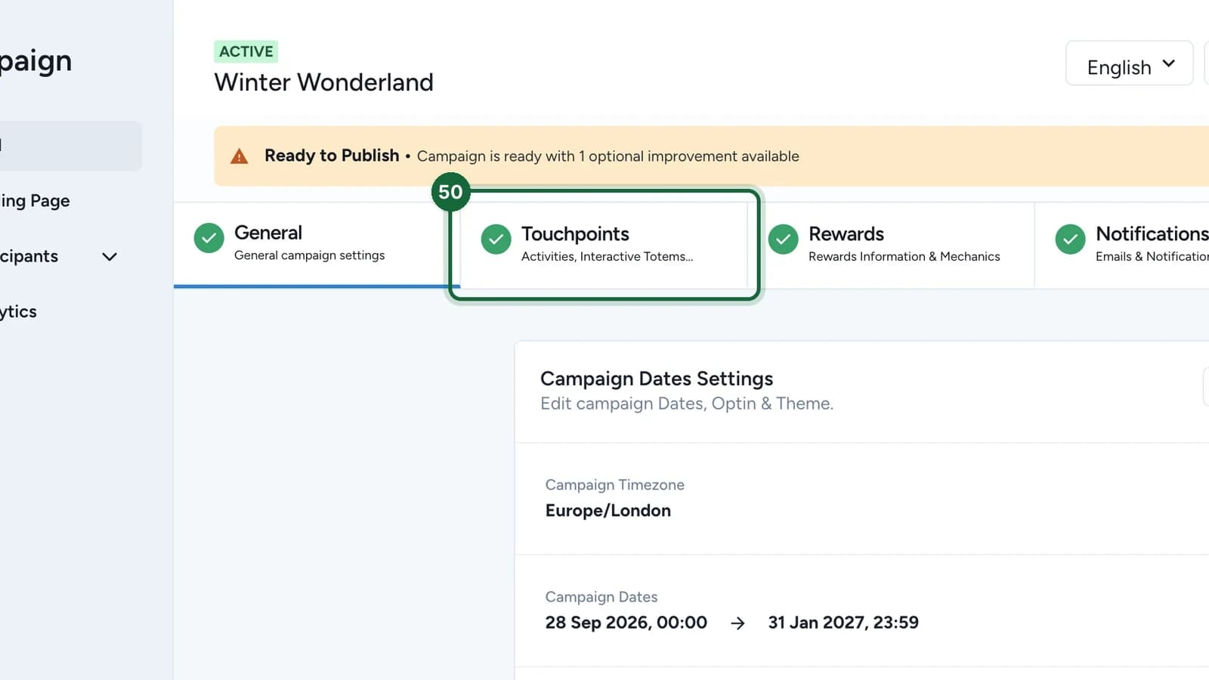
Task: Click the green checkmark icon beside General
Action: pos(209,238)
